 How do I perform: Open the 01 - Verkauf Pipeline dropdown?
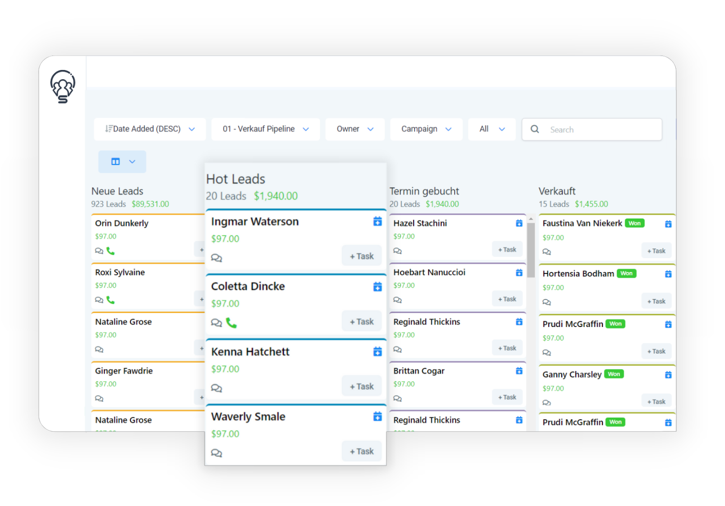[x=265, y=129]
